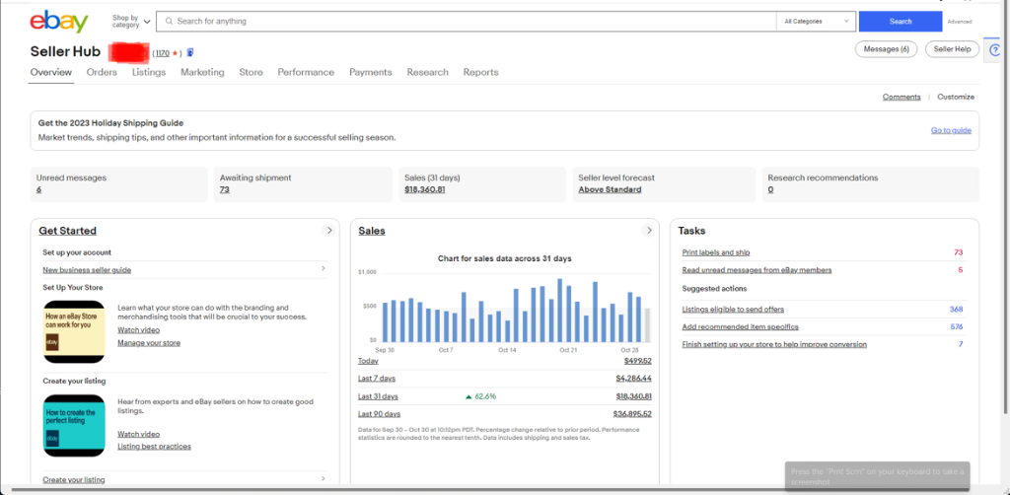Open Messages (6) button
1010x495 pixels.
(x=887, y=49)
